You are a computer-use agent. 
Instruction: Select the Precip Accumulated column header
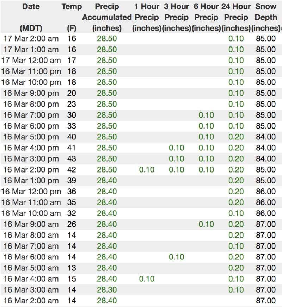[107, 17]
